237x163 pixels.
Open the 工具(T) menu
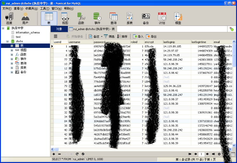45,8
